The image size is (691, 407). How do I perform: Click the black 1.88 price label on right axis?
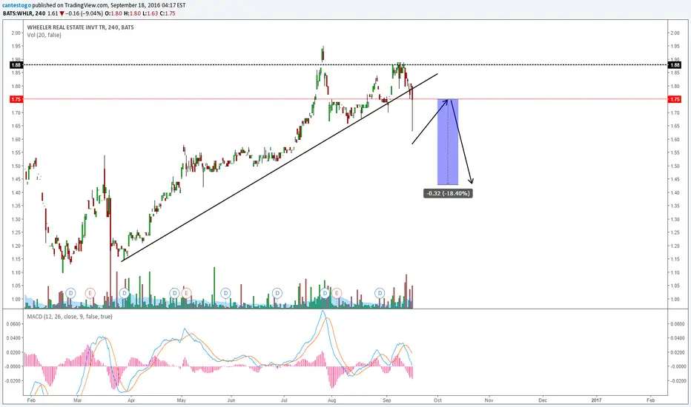tap(675, 64)
